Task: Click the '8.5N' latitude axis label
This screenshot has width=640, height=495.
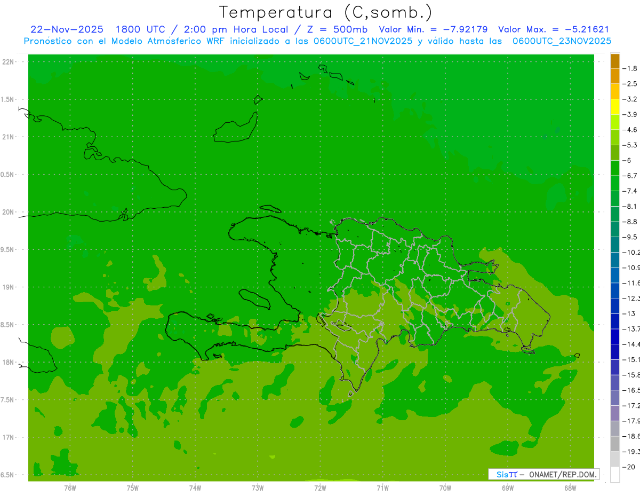Action: (7, 325)
